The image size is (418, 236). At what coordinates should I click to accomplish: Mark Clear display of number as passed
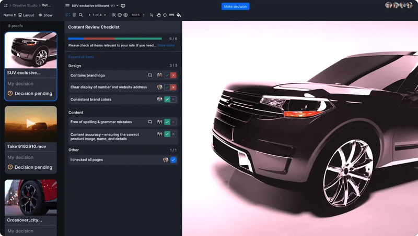pos(167,87)
